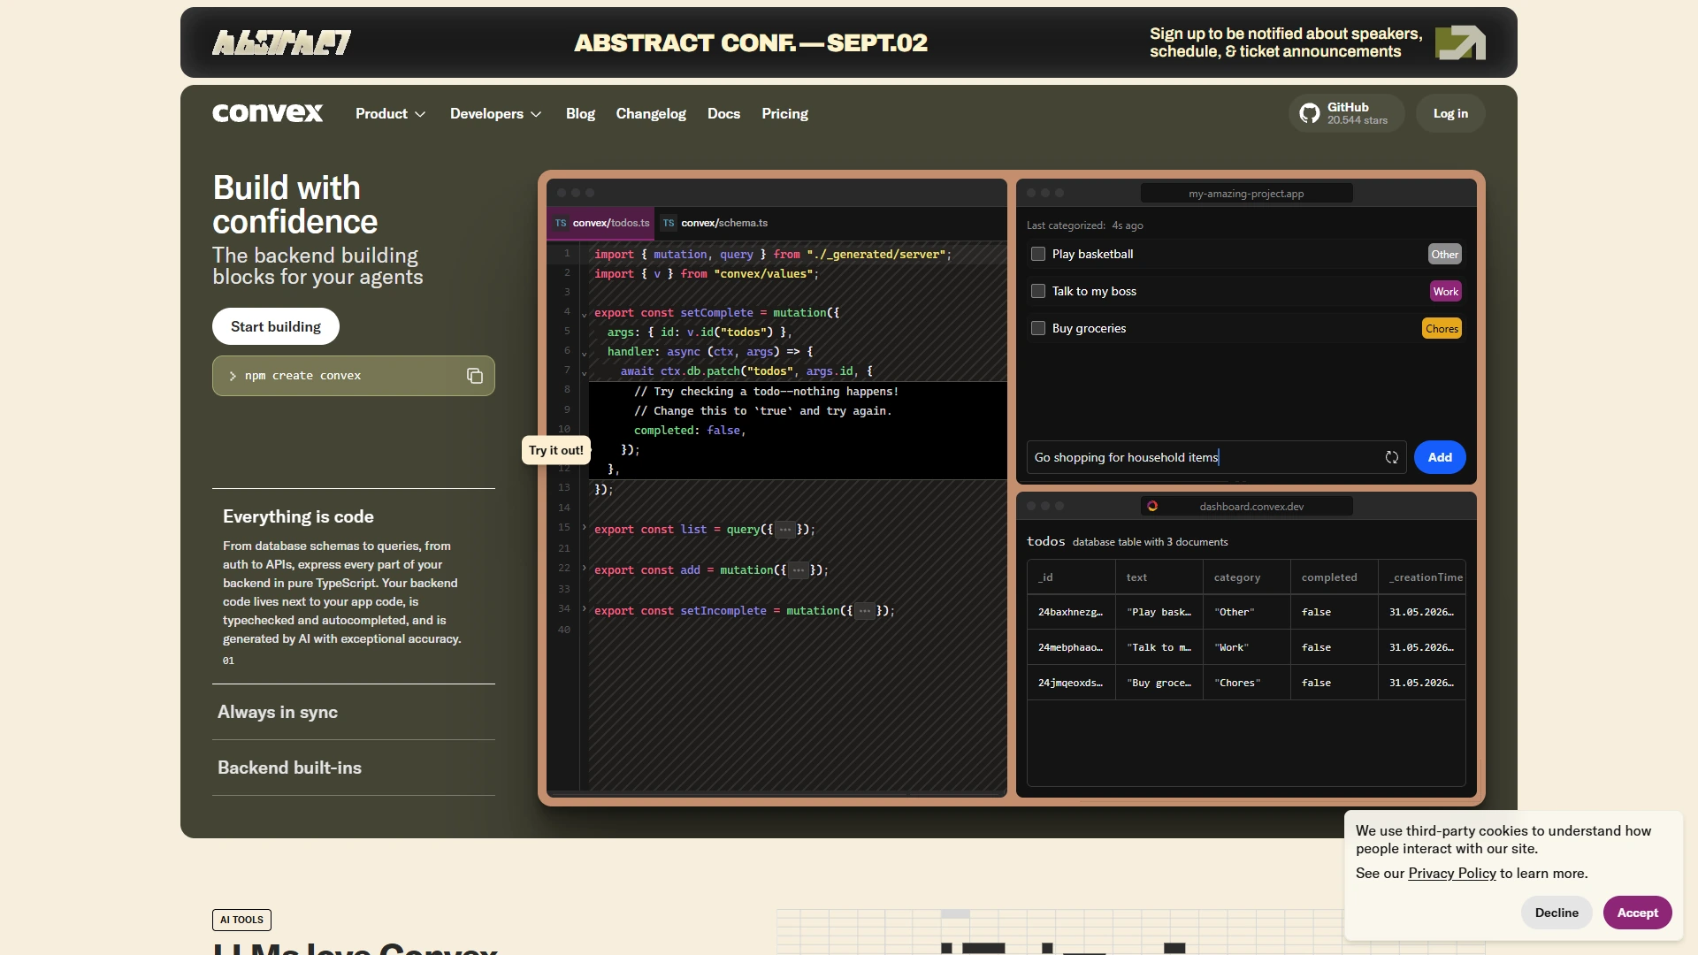Click the Start building button
The width and height of the screenshot is (1698, 955).
276,326
